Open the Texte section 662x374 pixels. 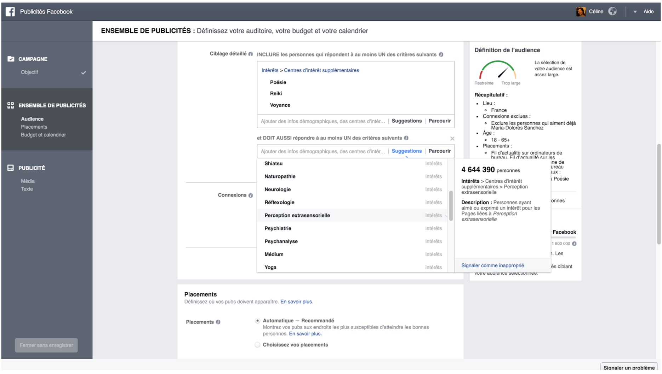27,189
